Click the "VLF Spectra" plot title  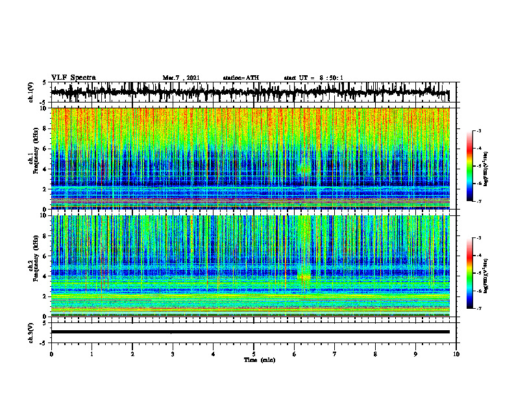click(73, 78)
